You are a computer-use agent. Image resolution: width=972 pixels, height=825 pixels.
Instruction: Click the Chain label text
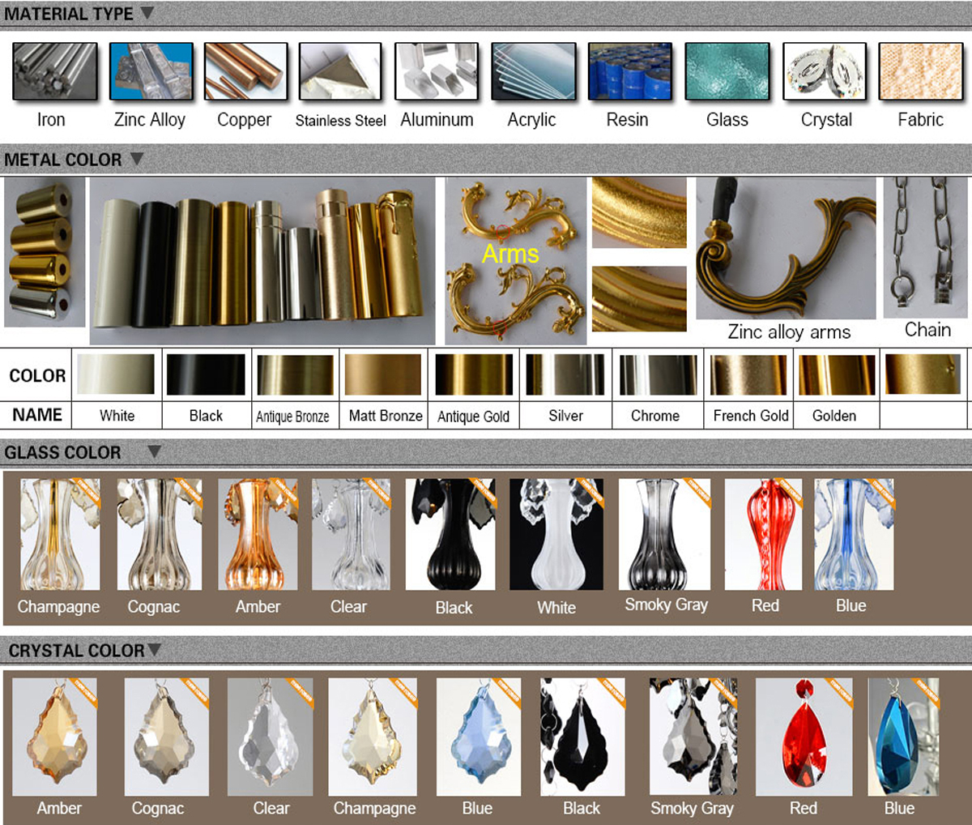[927, 330]
